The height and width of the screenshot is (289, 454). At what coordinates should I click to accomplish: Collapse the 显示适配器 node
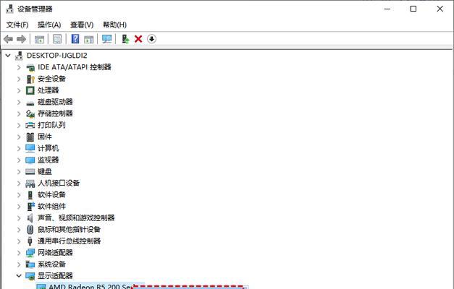(19, 276)
